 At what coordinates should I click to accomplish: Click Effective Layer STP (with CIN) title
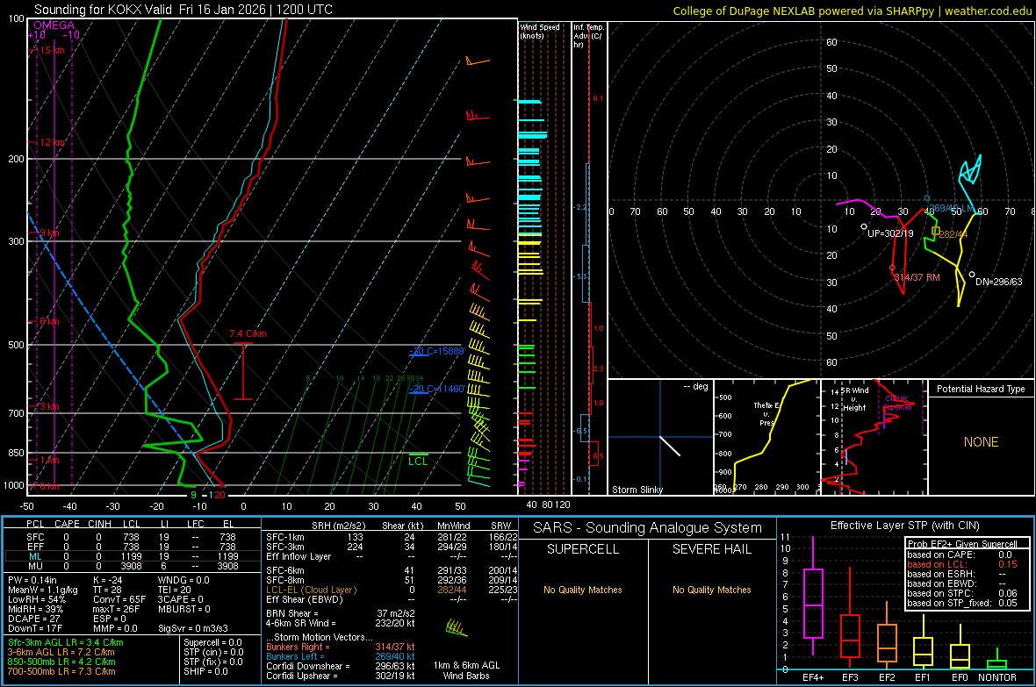[904, 526]
